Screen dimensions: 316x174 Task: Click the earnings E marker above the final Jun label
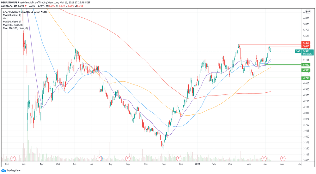[283, 159]
